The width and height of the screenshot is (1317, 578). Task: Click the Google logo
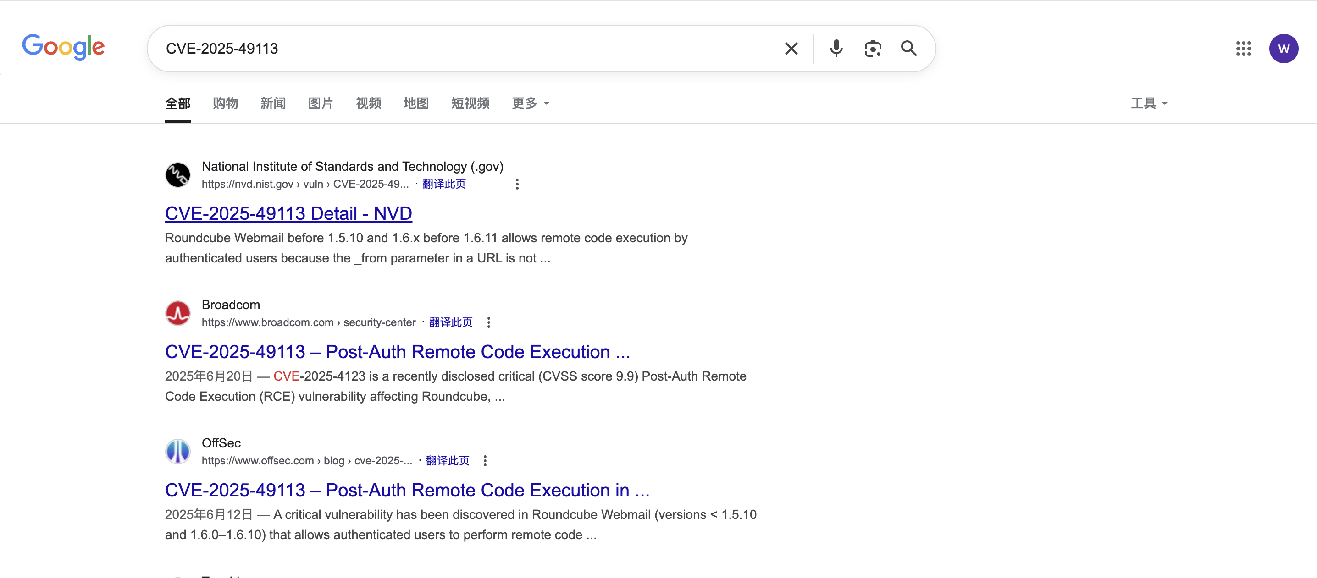(x=63, y=47)
